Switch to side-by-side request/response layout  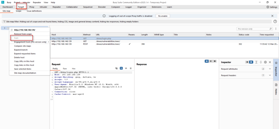pyautogui.click(x=207, y=61)
